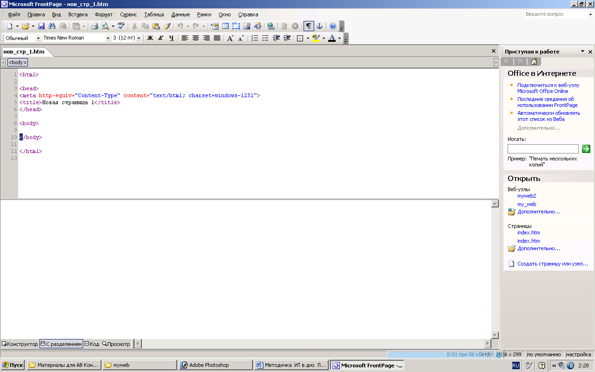Click the Cut scissors icon
The height and width of the screenshot is (372, 595).
click(135, 27)
